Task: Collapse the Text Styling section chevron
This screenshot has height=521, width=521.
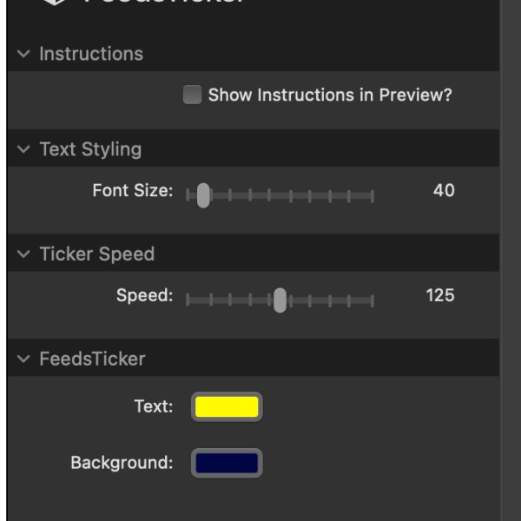Action: pos(23,149)
